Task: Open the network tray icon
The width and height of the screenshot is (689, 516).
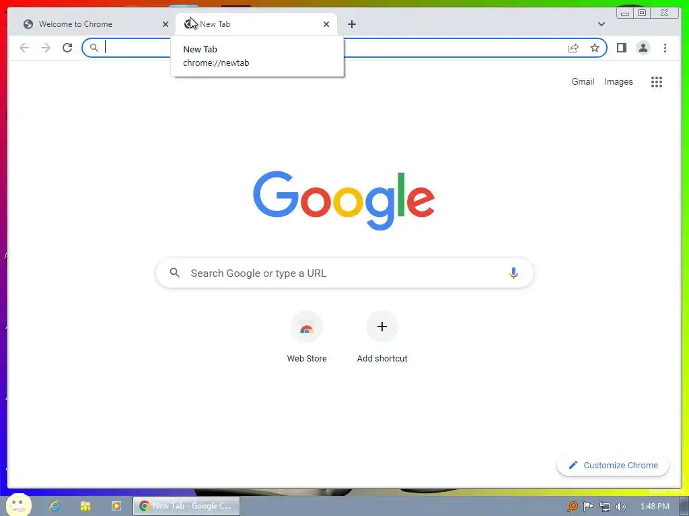Action: point(605,507)
